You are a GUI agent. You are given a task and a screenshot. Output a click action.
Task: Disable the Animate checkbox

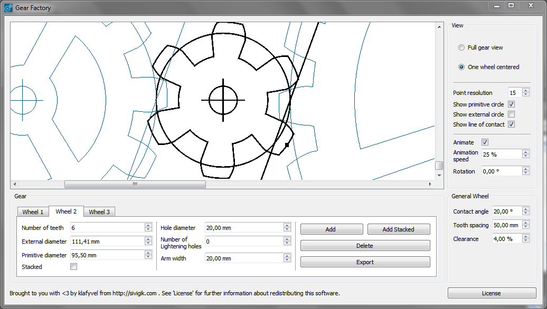[485, 142]
